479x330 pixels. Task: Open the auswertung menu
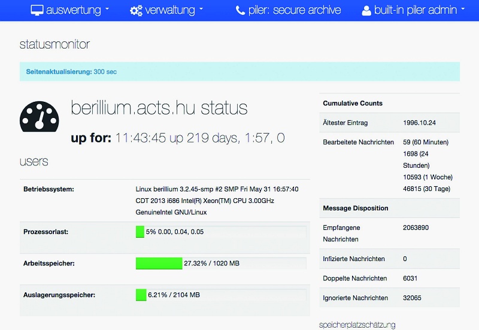tap(69, 10)
